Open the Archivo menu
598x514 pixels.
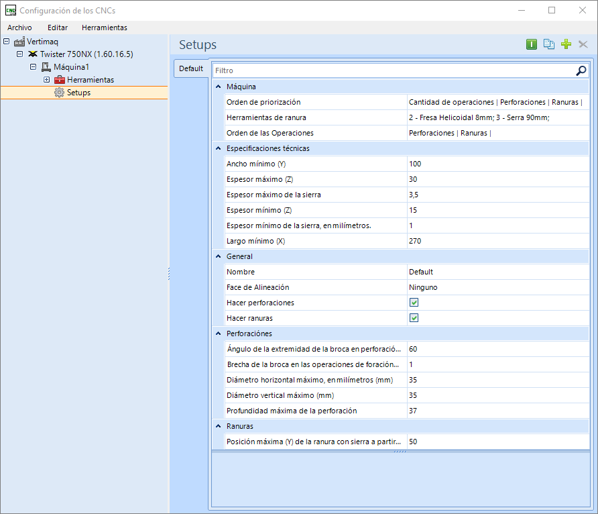coord(19,28)
